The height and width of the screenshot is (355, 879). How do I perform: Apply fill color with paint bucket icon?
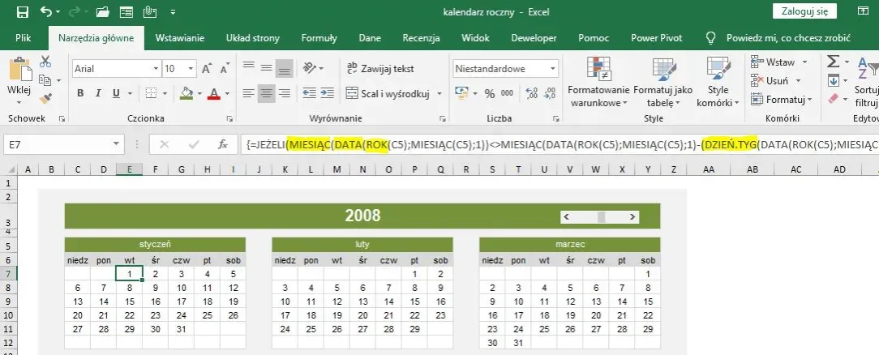[x=187, y=93]
